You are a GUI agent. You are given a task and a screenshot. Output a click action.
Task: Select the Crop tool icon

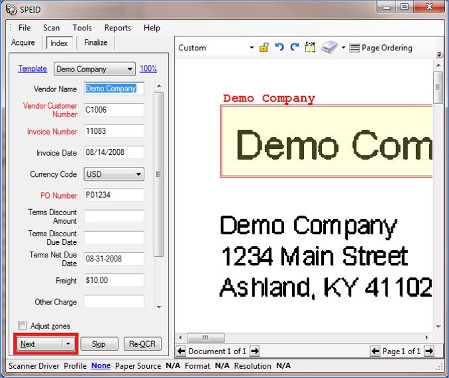pyautogui.click(x=309, y=48)
